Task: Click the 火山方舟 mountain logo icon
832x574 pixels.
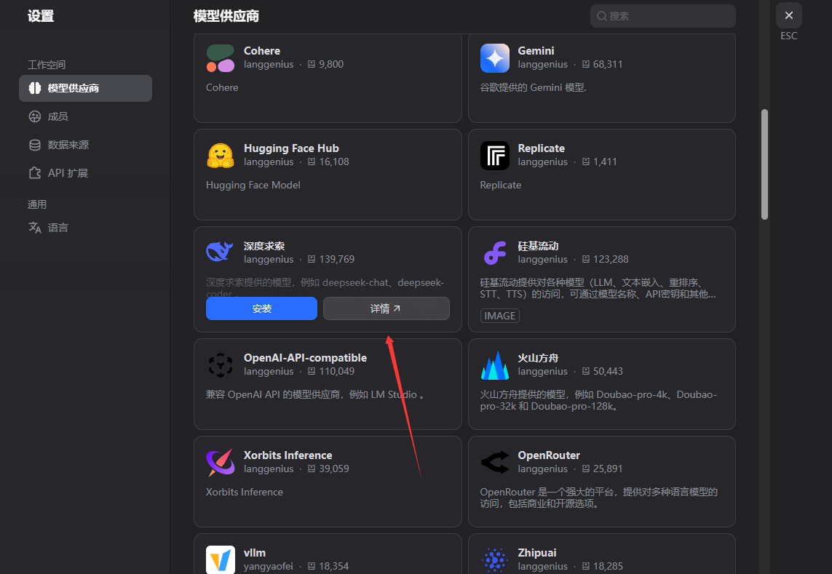Action: click(x=495, y=365)
